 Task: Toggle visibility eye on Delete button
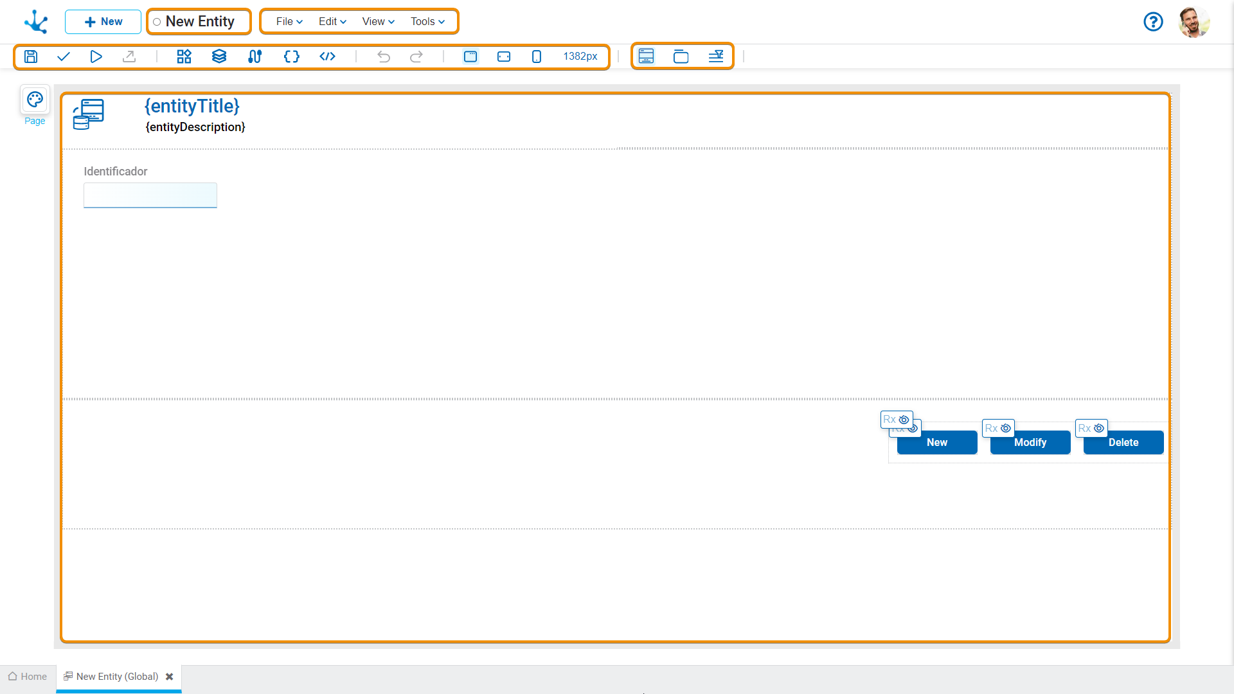click(1099, 428)
